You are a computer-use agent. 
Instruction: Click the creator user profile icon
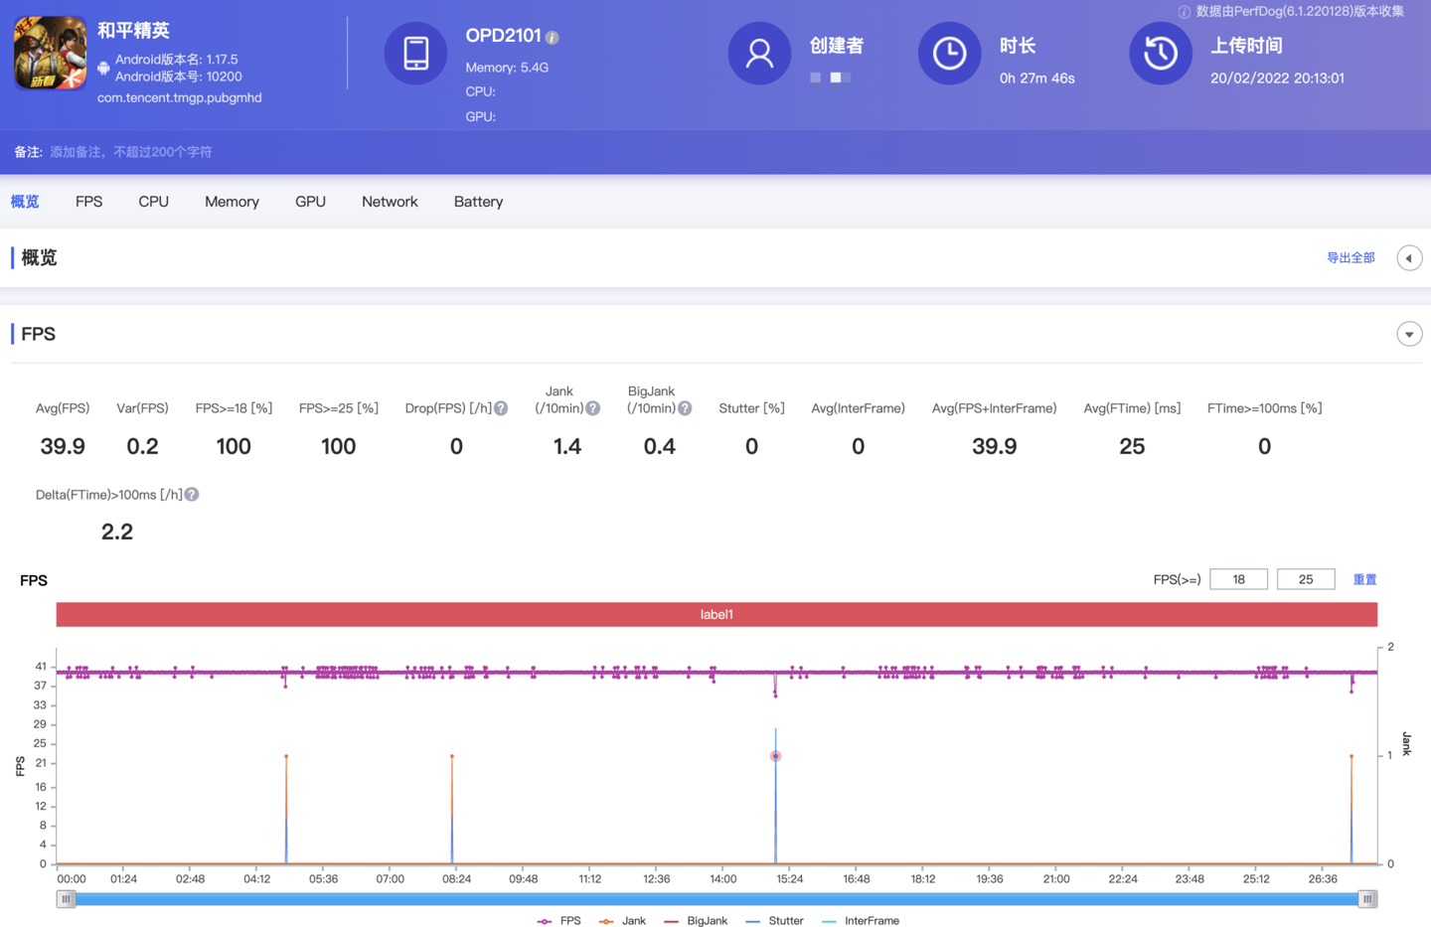pos(759,54)
